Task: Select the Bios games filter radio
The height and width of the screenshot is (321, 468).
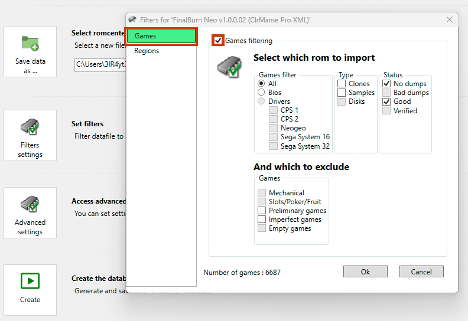Action: [261, 93]
